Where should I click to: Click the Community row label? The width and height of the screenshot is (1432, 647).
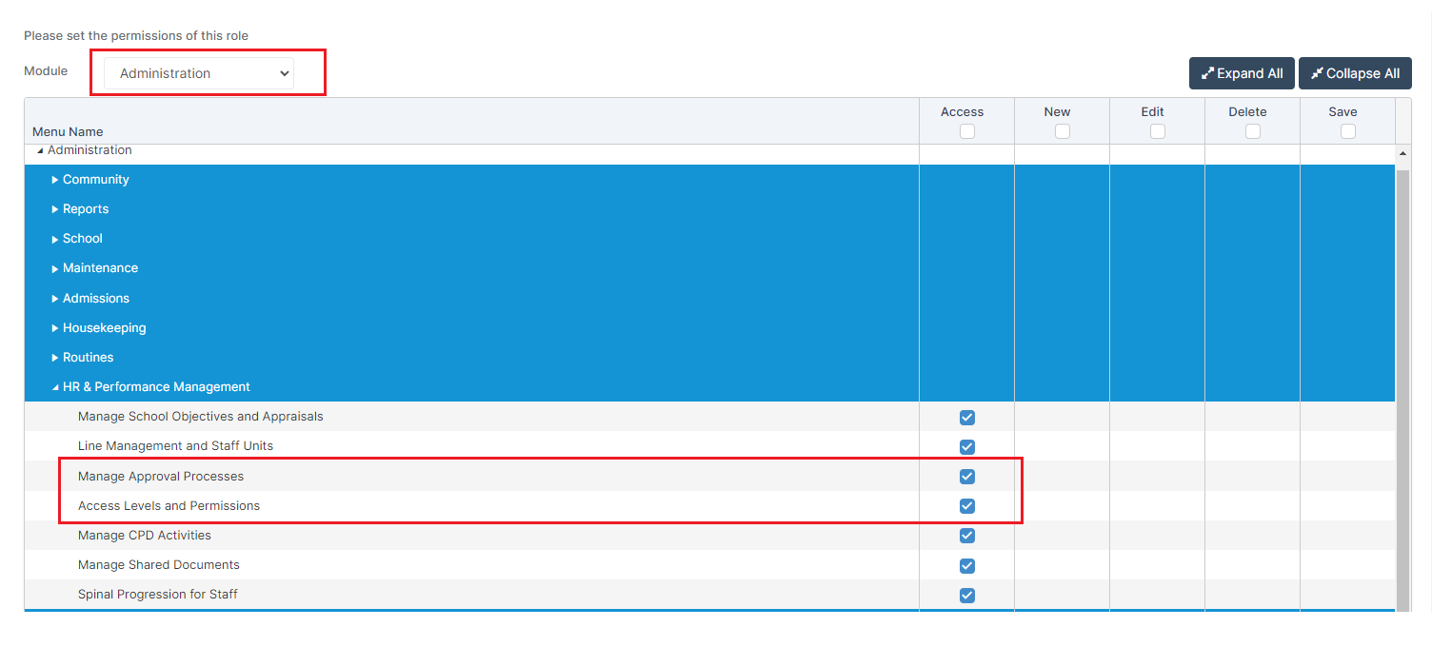pos(96,180)
